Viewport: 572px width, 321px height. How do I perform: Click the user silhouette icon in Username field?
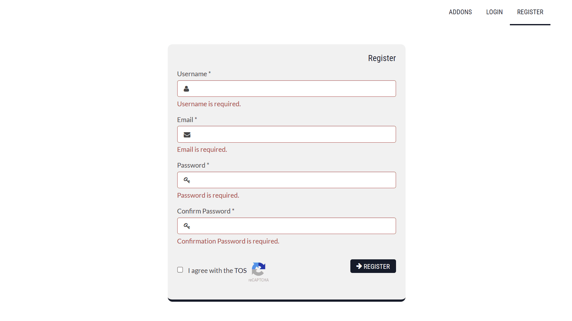(x=186, y=89)
